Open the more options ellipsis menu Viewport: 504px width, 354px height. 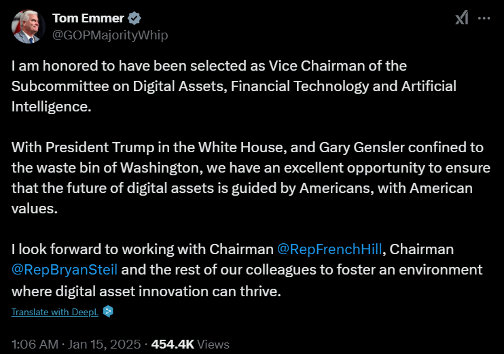484,18
